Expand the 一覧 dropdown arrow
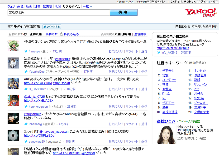This screenshot has width=219, height=155. pyautogui.click(x=91, y=7)
